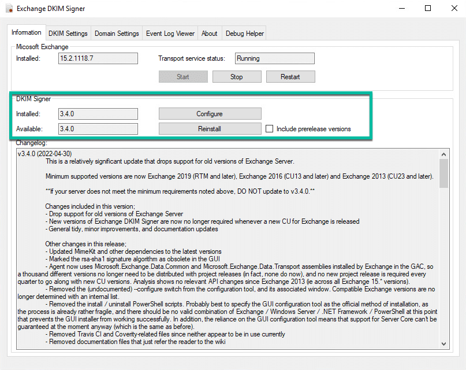Screen dimensions: 466x370
Task: Click the changelog scrollbar down arrow
Action: (443, 344)
